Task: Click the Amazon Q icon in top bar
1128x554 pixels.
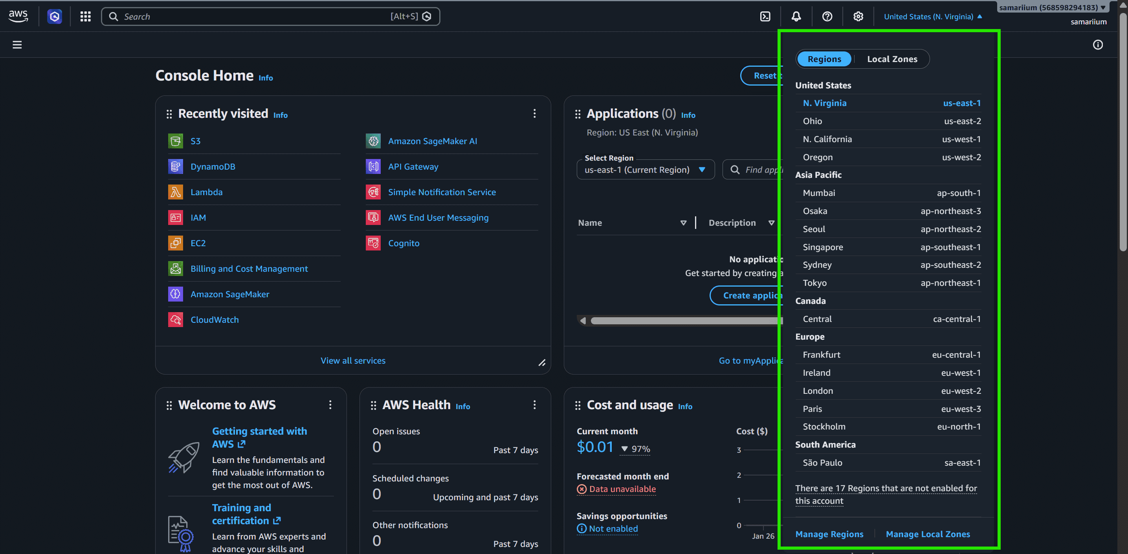Action: [54, 16]
